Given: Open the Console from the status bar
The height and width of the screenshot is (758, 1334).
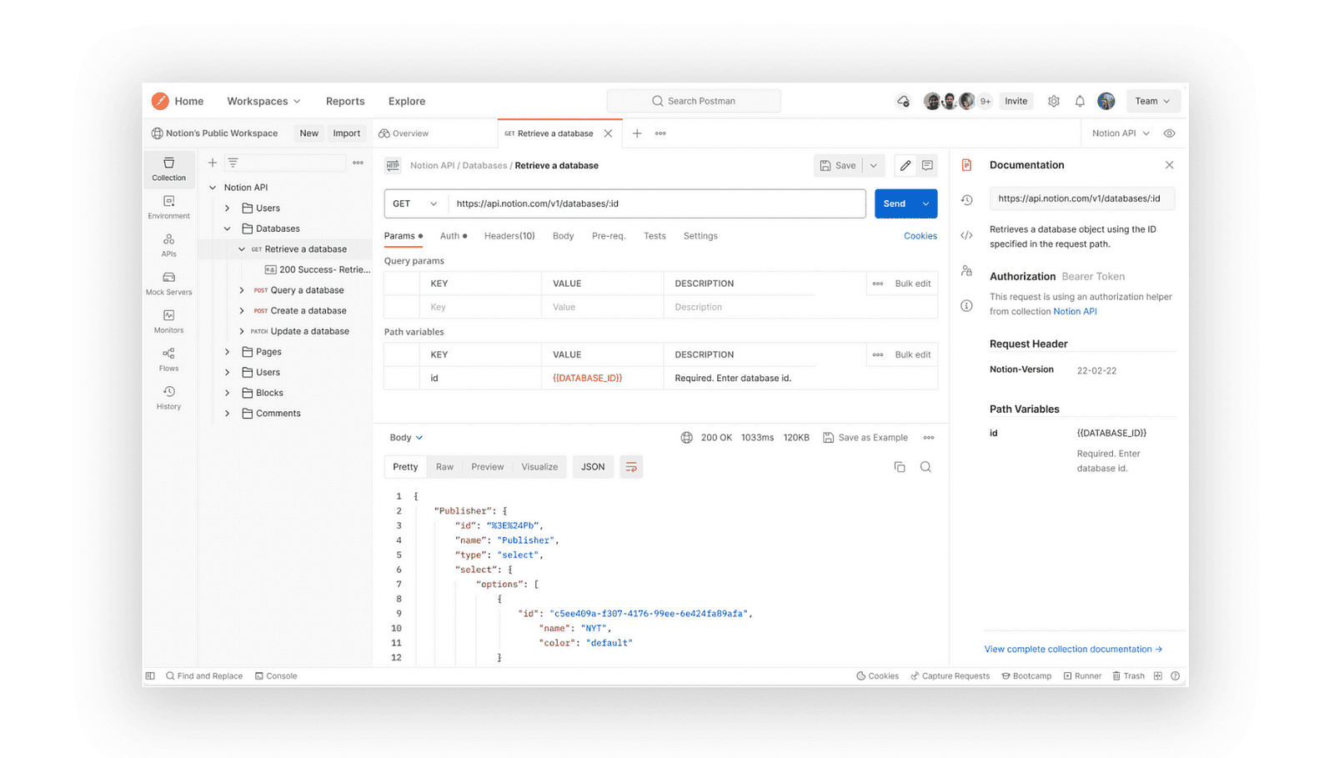Looking at the screenshot, I should click(276, 675).
